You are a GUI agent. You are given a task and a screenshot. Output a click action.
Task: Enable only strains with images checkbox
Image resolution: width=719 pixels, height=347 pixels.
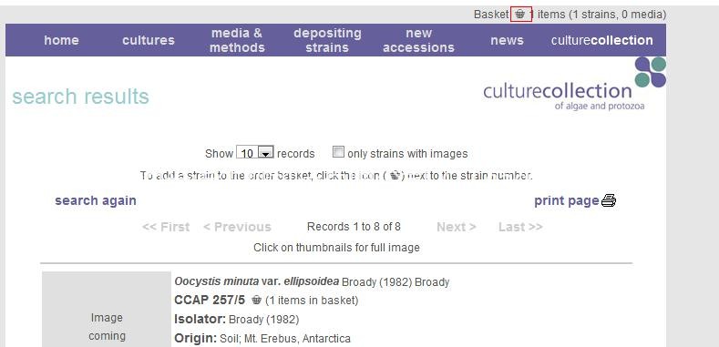(x=338, y=152)
